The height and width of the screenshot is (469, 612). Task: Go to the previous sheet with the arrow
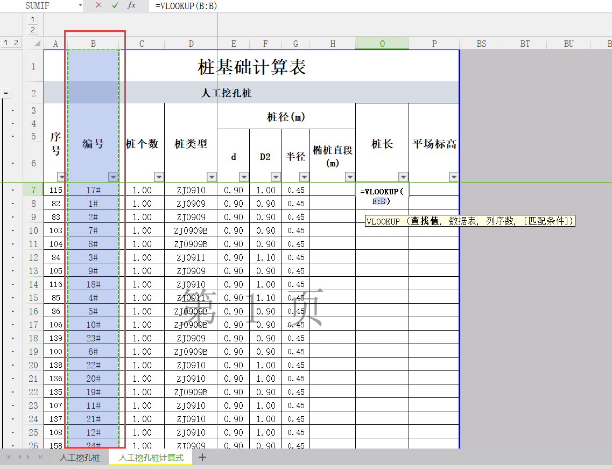point(19,457)
